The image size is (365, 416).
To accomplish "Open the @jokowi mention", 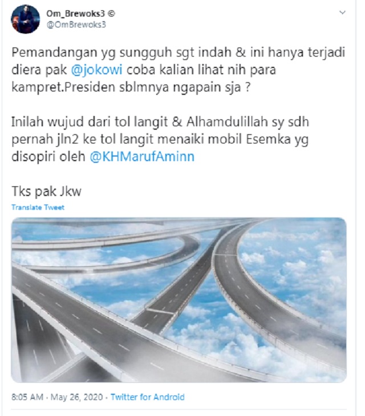I will [x=97, y=70].
